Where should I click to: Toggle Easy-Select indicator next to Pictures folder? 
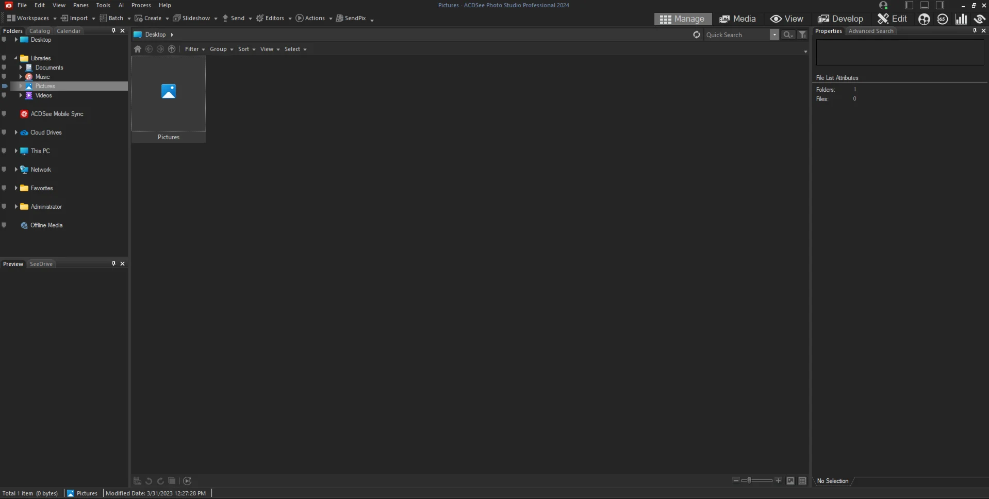(x=5, y=86)
